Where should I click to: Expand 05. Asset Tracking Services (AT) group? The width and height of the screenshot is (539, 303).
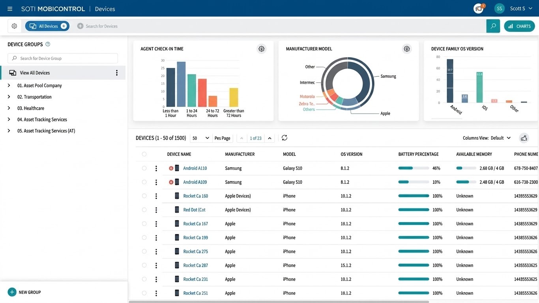pos(9,131)
